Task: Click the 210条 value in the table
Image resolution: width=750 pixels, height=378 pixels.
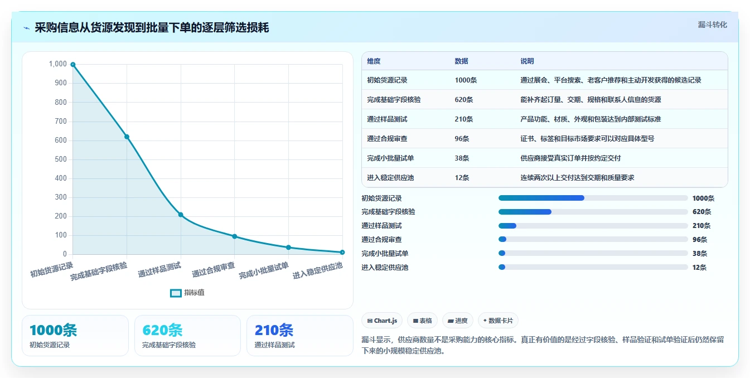Action: [x=464, y=119]
